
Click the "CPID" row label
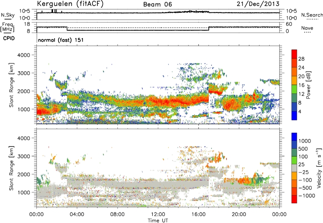[x=9, y=38]
